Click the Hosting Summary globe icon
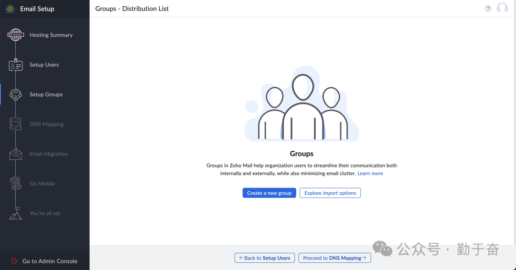This screenshot has width=516, height=270. [16, 35]
